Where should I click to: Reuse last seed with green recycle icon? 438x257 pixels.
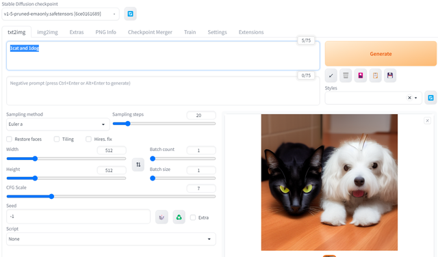coord(179,217)
